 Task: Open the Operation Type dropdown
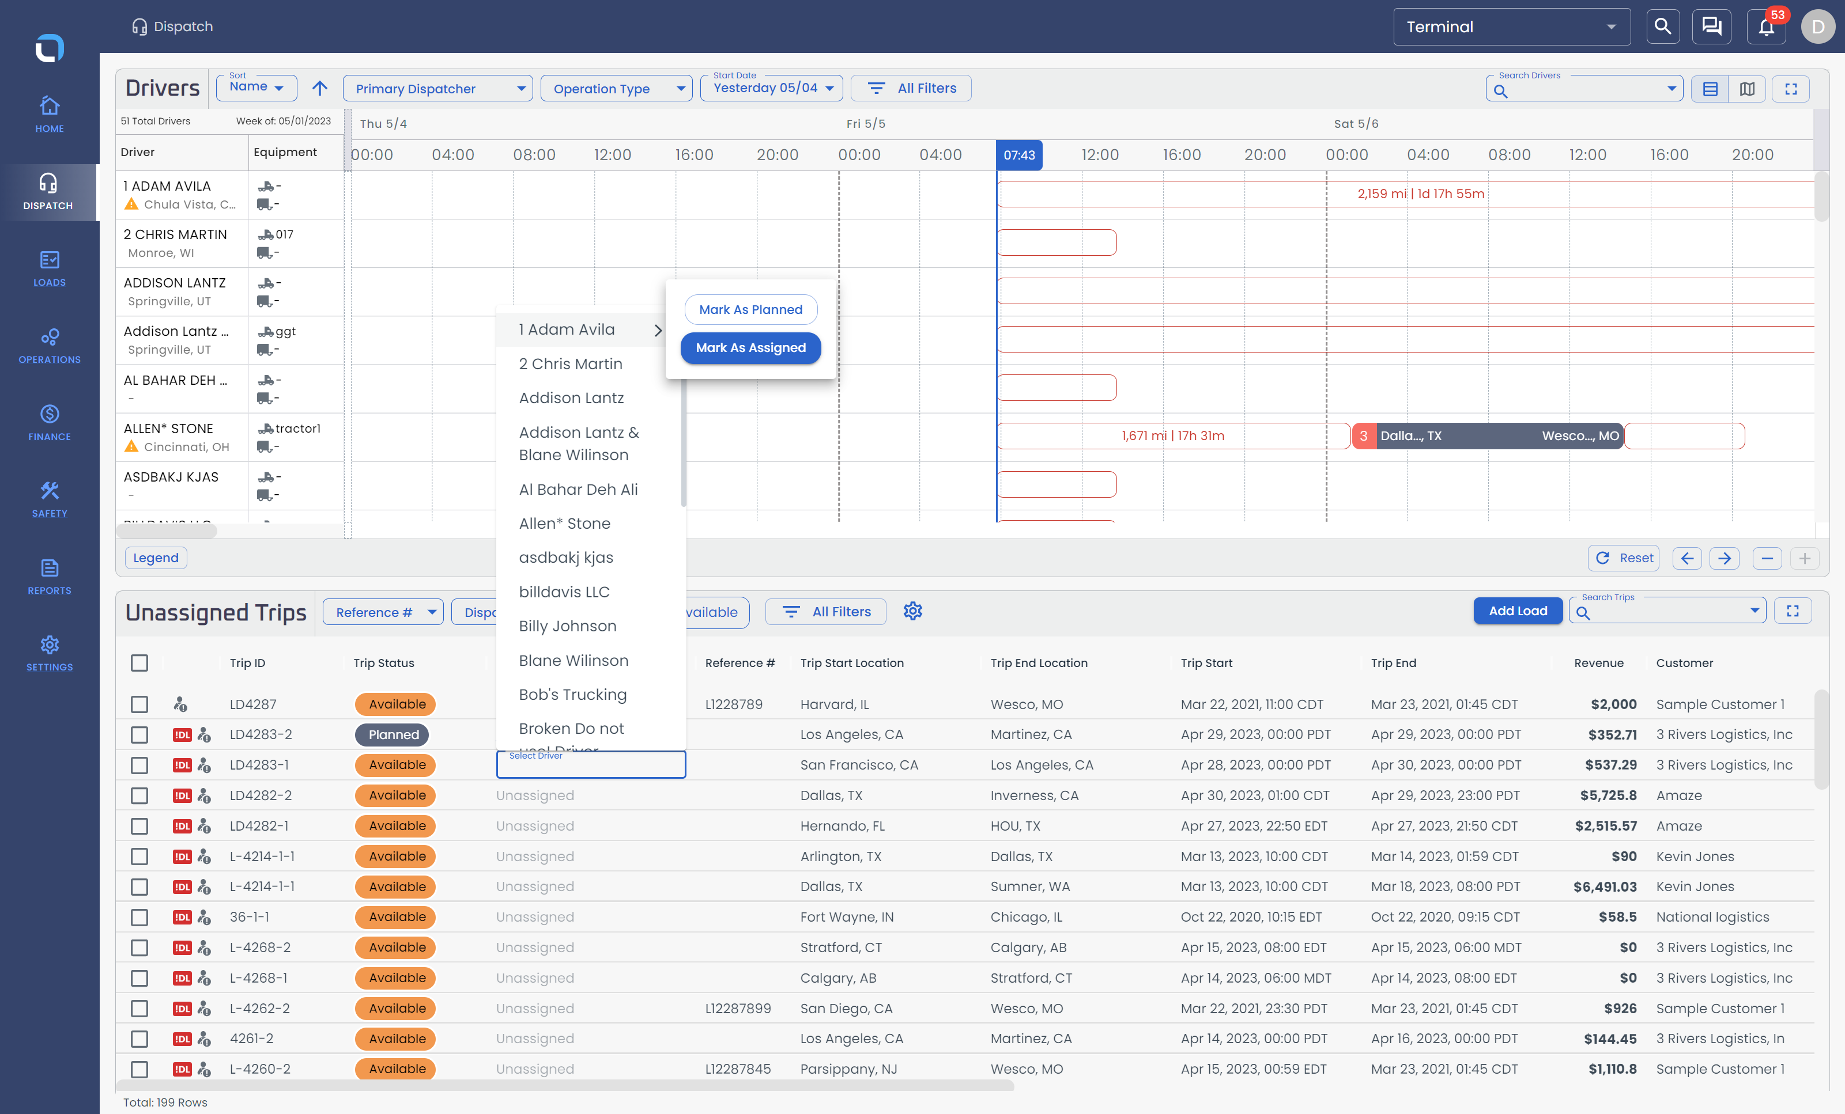pos(616,88)
